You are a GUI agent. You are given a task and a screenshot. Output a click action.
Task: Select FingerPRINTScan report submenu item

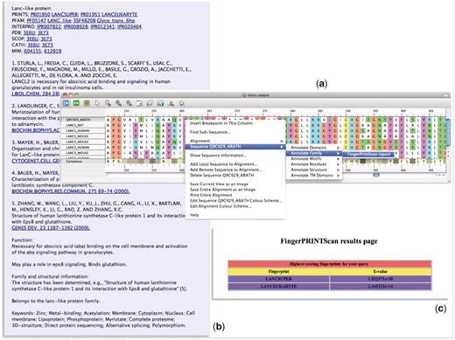pos(368,154)
